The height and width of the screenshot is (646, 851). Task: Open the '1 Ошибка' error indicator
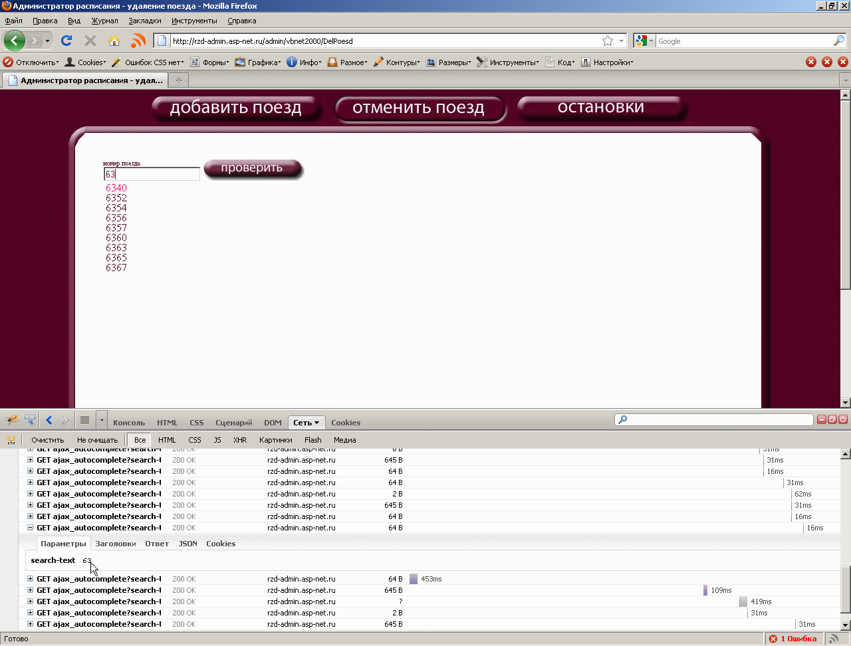pyautogui.click(x=792, y=639)
